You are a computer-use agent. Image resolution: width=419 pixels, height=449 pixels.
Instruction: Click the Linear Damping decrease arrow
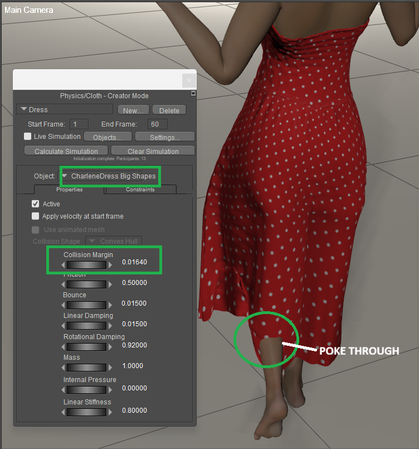64,326
